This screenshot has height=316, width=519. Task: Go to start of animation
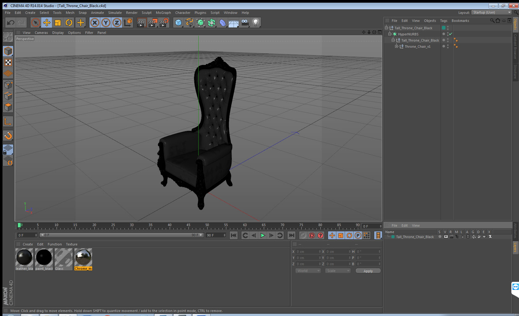(x=234, y=235)
